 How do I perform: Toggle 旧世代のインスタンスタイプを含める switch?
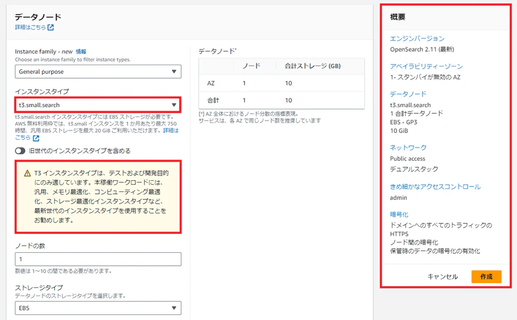point(20,151)
